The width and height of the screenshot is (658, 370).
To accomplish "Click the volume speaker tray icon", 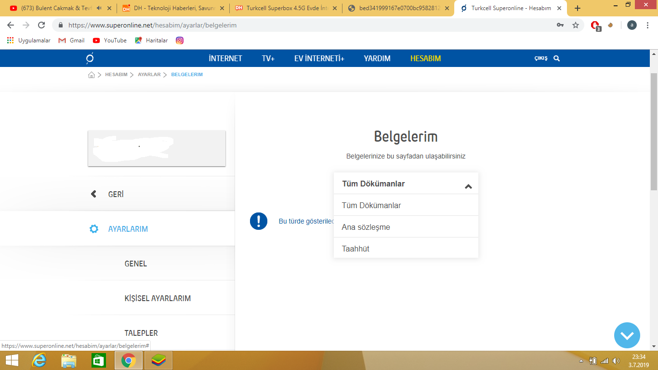I will coord(616,361).
